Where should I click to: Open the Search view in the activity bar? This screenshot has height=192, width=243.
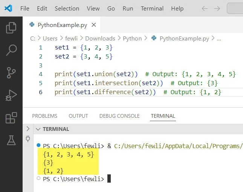point(11,50)
